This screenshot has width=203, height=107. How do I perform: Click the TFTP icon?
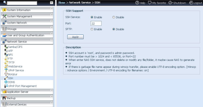coord(6,62)
